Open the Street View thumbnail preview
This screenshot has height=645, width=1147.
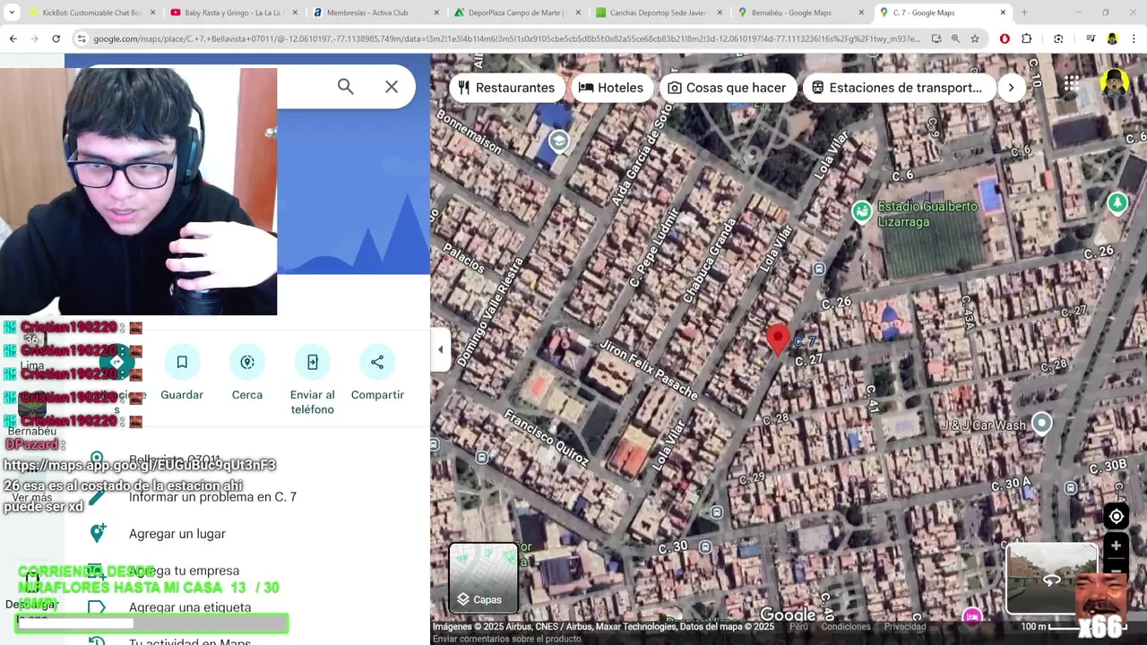pos(1051,580)
